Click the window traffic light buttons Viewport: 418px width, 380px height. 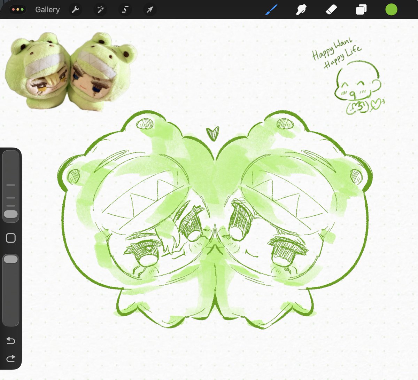tap(18, 9)
